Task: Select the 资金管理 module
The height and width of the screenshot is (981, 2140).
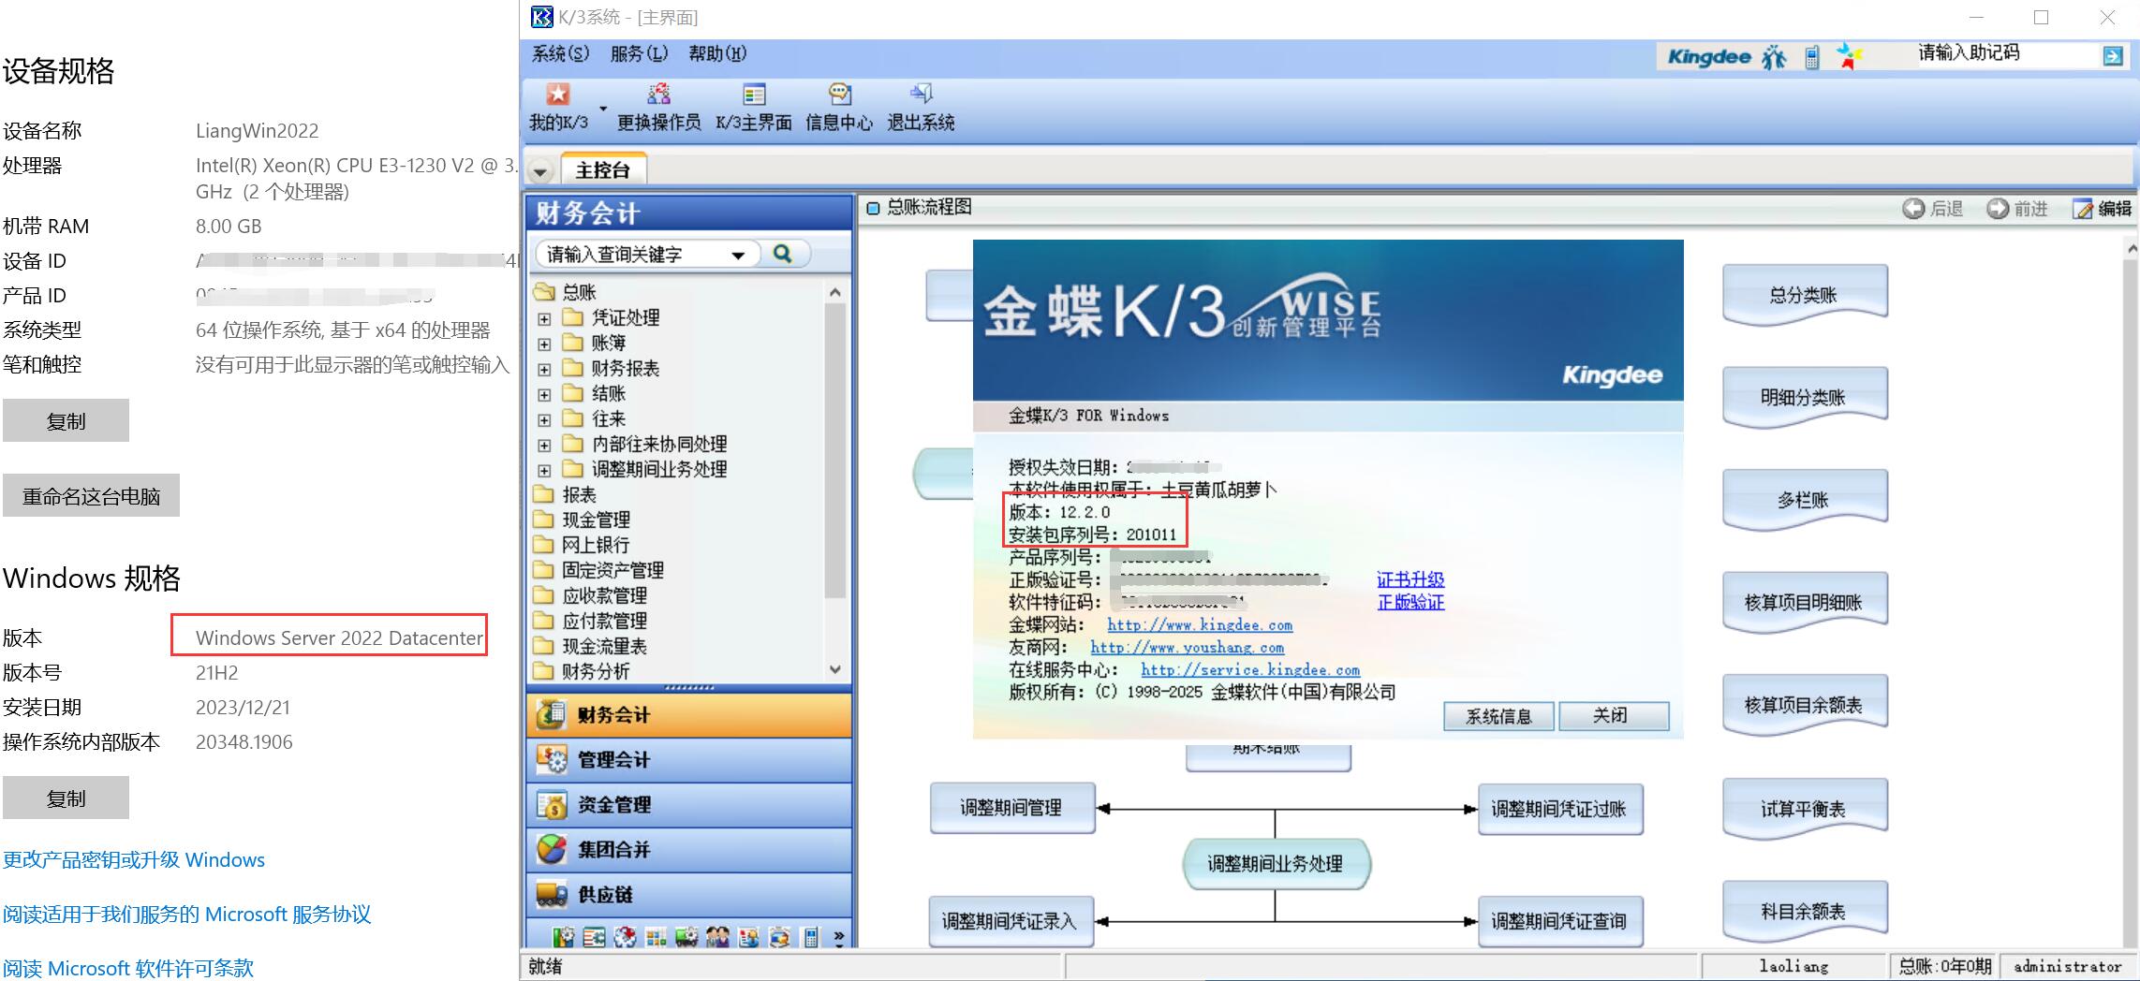Action: (x=689, y=805)
